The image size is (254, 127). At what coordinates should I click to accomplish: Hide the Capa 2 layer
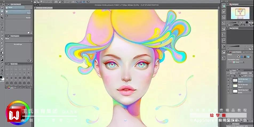tap(228, 80)
